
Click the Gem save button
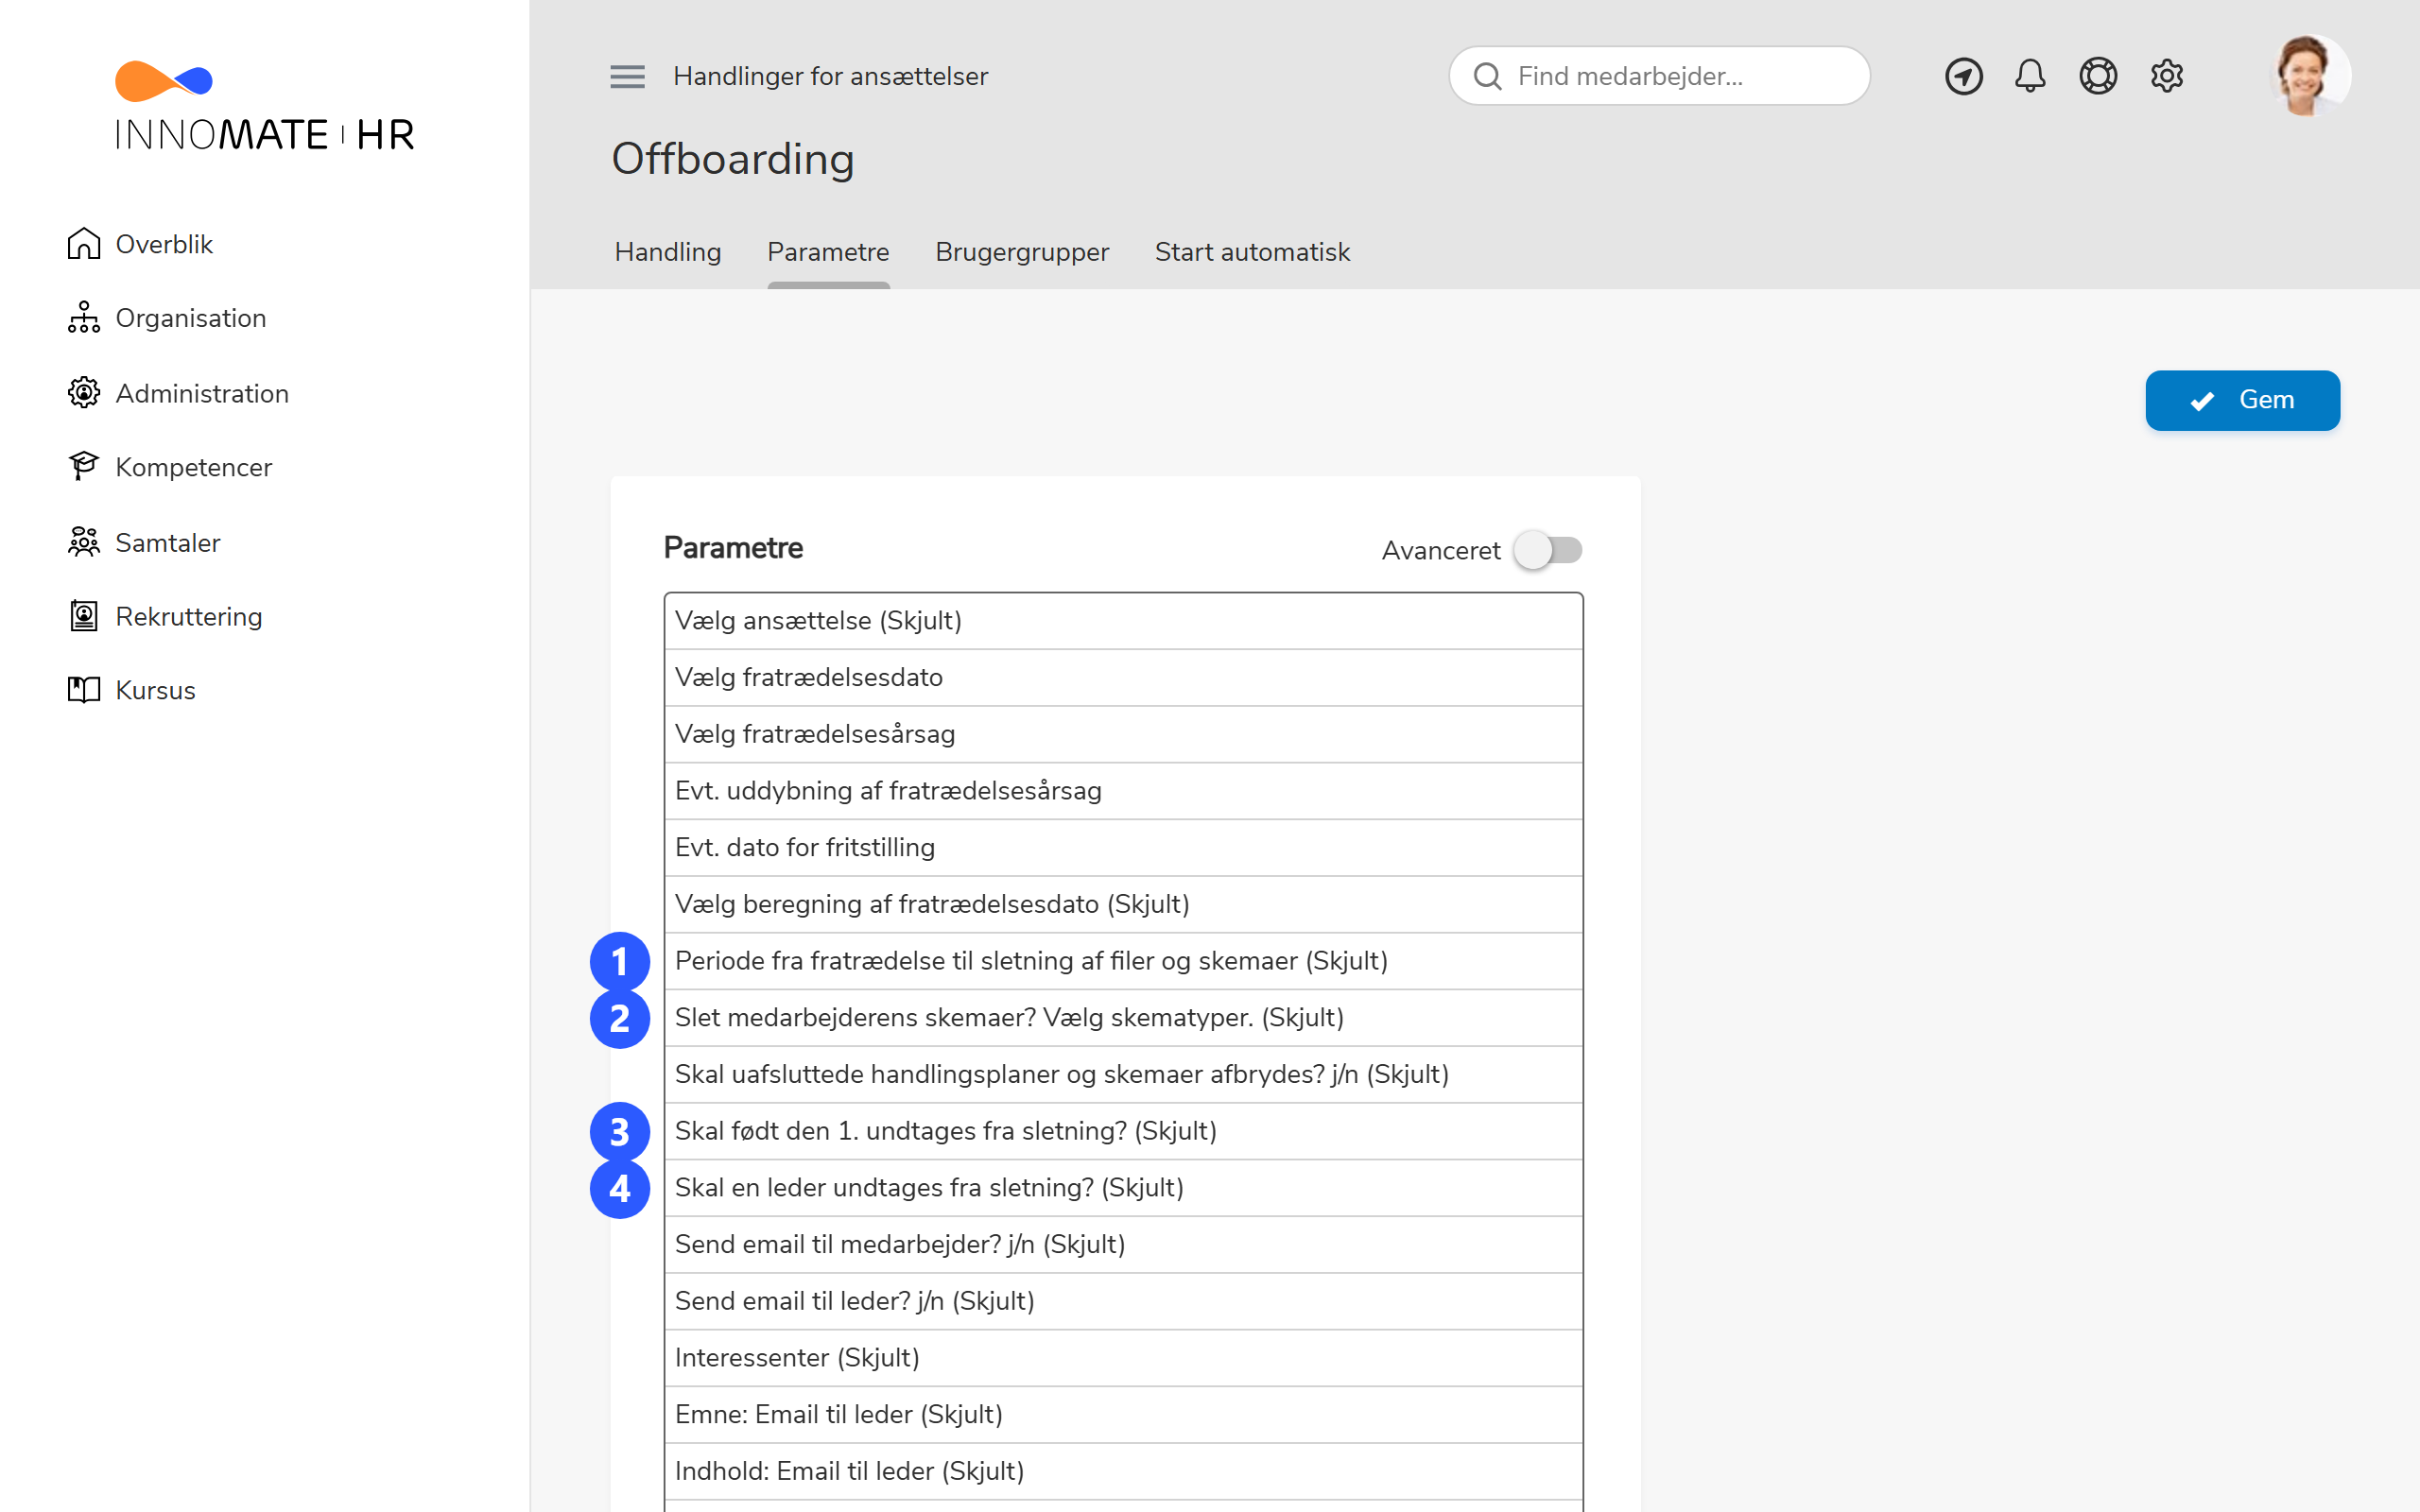coord(2242,400)
